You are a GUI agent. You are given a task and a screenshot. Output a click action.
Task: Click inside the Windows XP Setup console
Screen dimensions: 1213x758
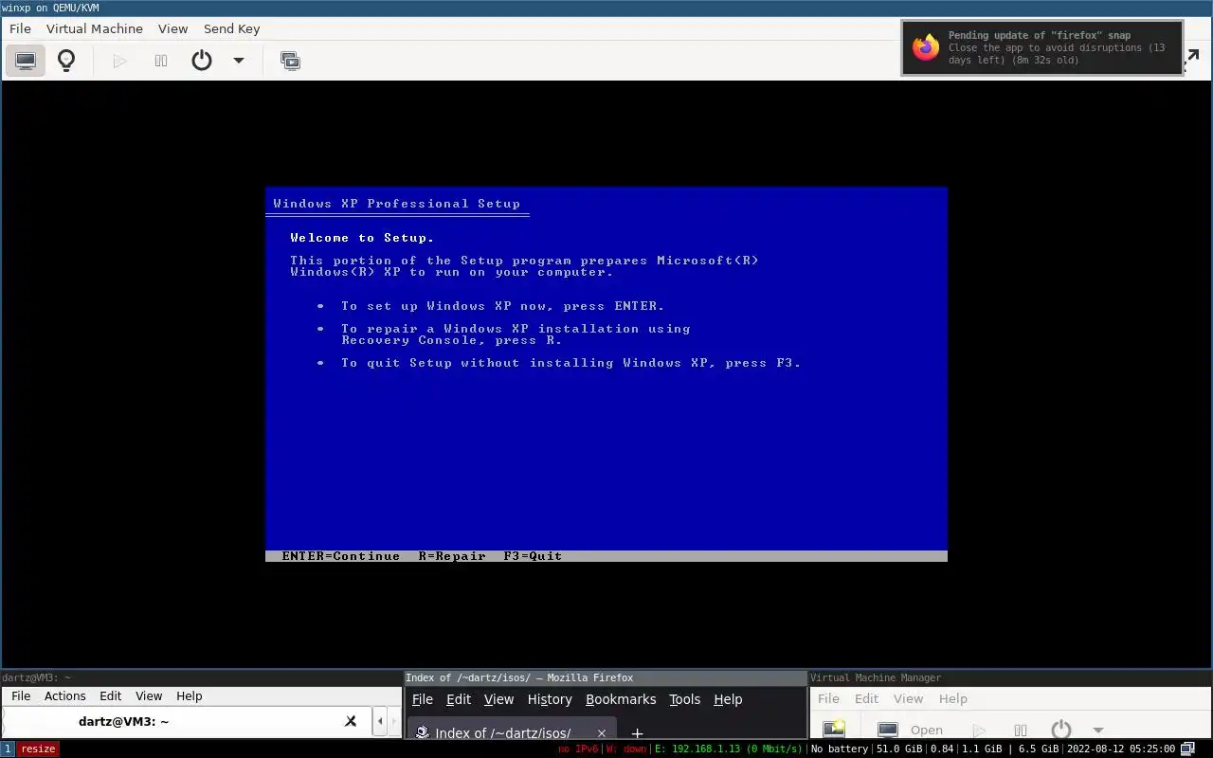[606, 374]
